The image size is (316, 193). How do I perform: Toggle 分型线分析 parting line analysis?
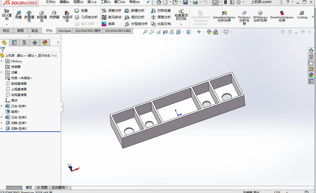click(x=136, y=24)
